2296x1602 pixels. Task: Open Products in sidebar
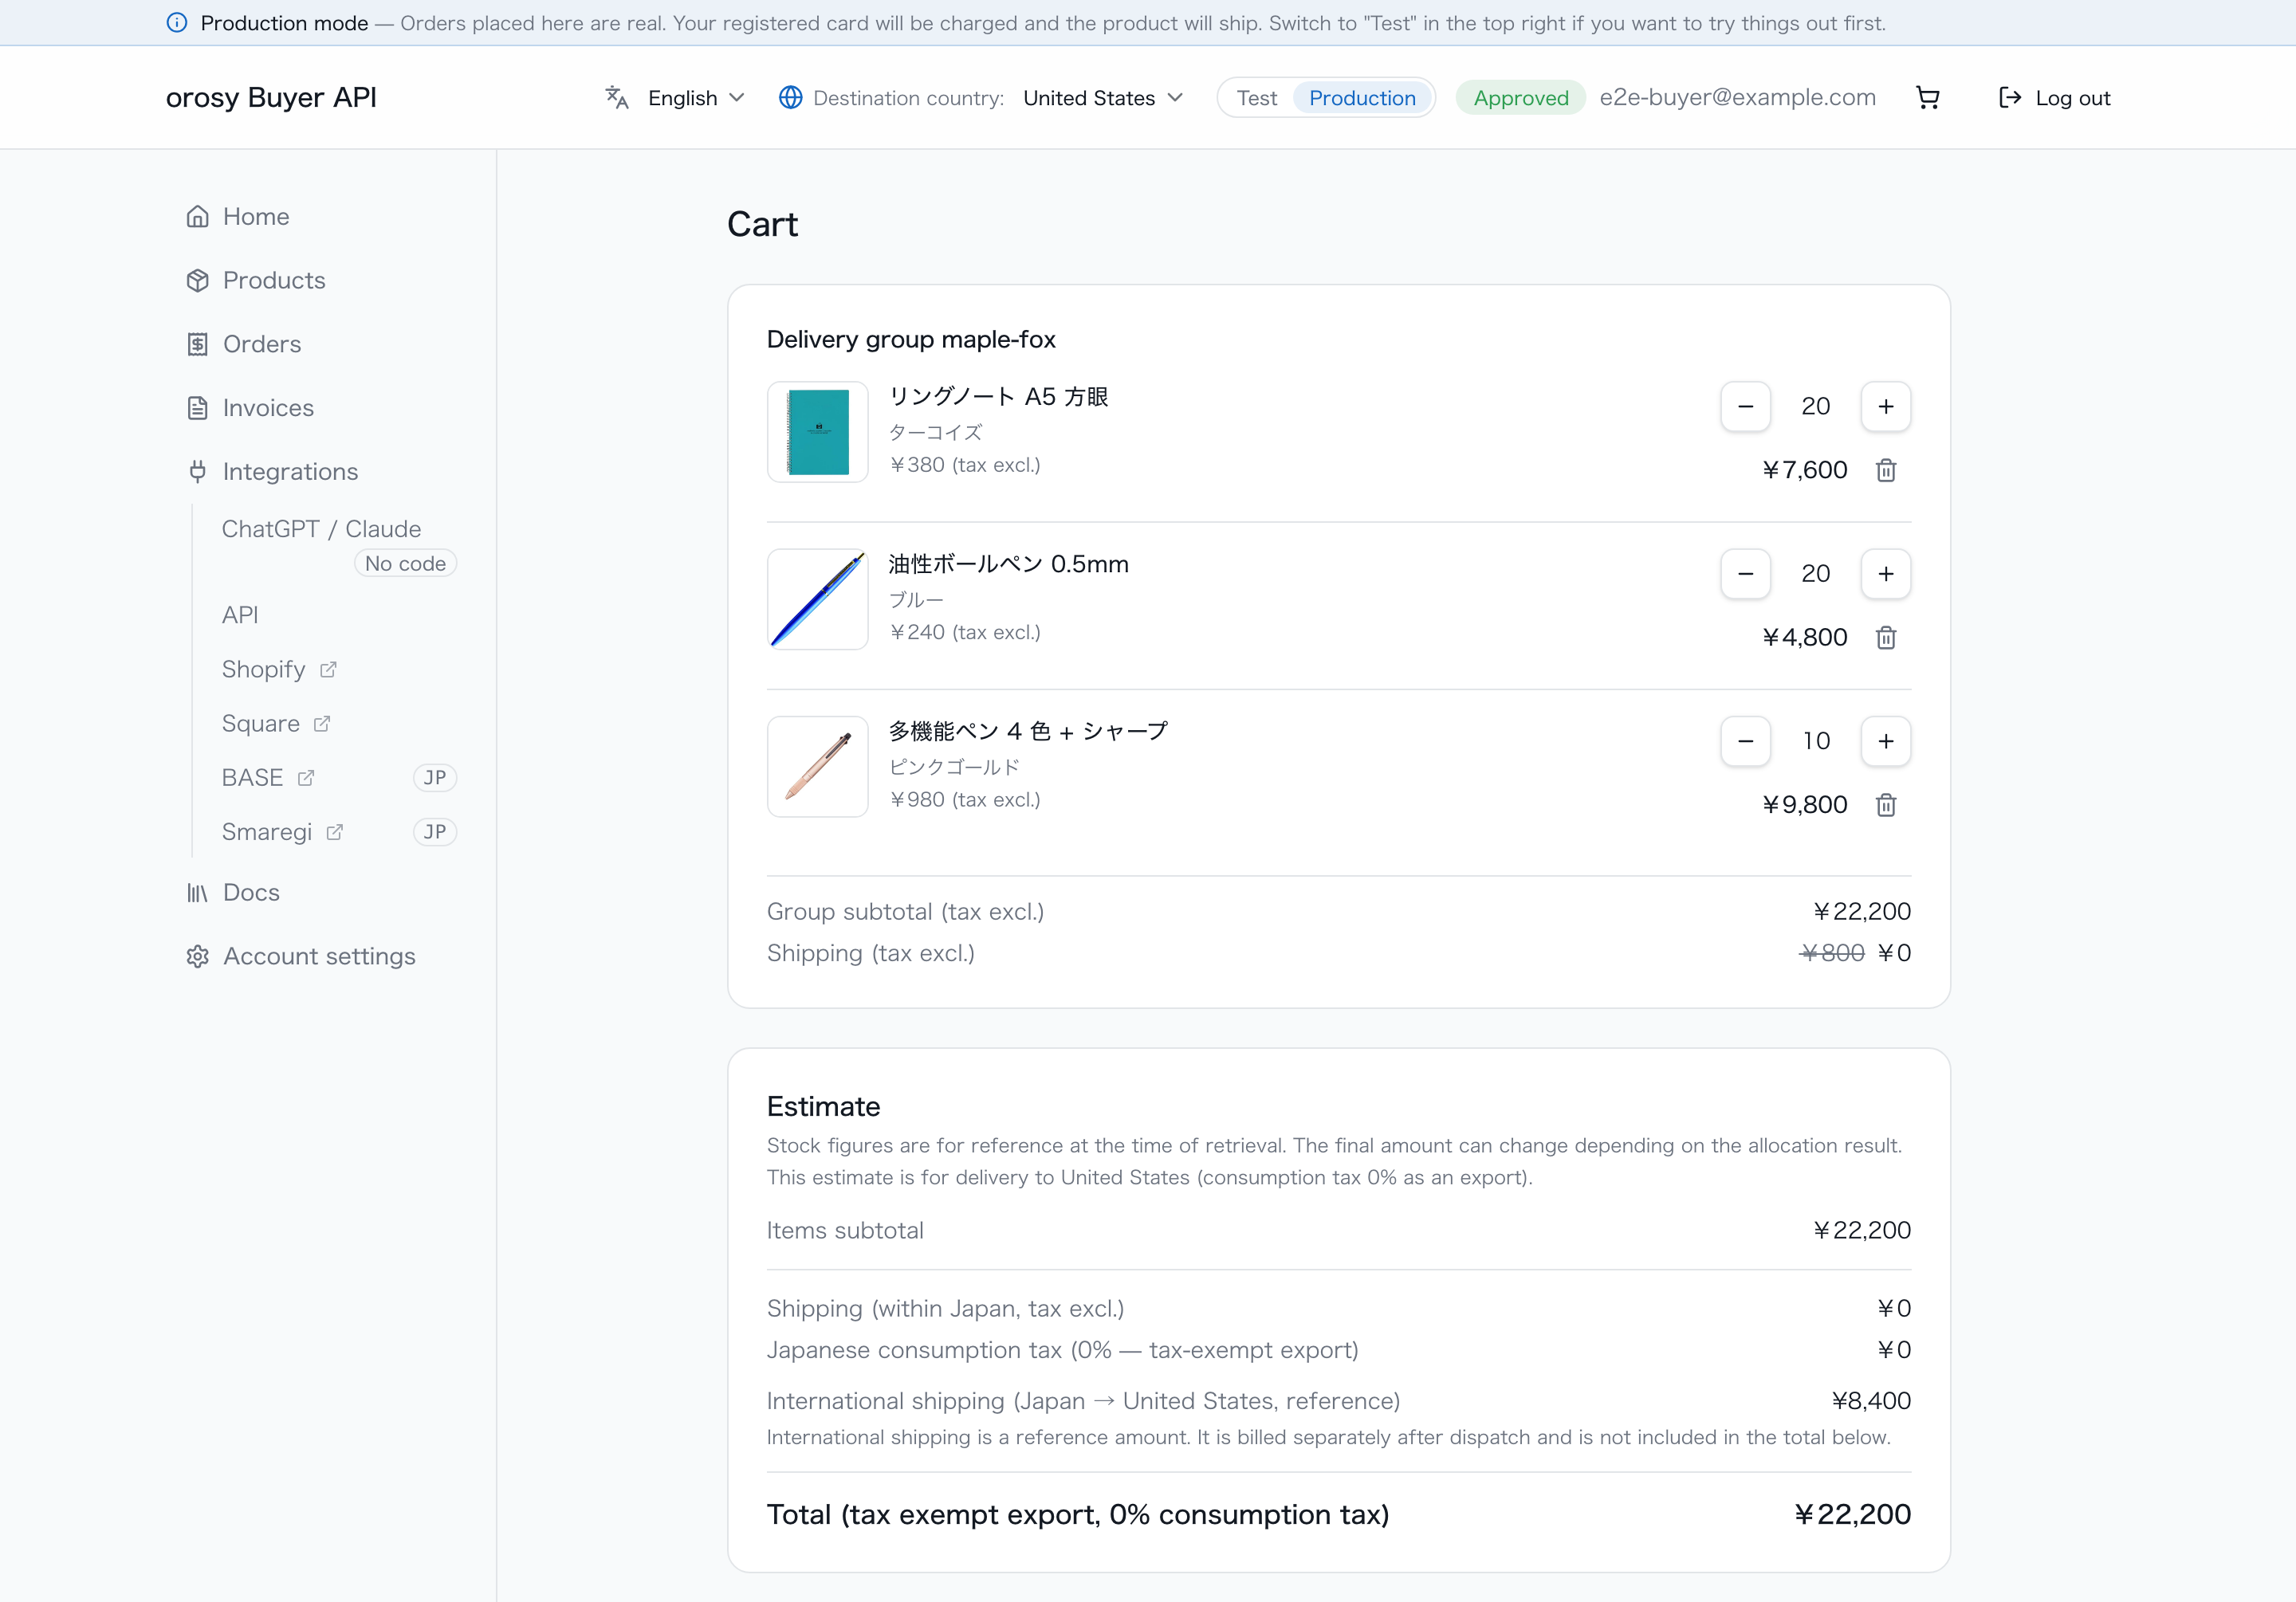tap(256, 281)
